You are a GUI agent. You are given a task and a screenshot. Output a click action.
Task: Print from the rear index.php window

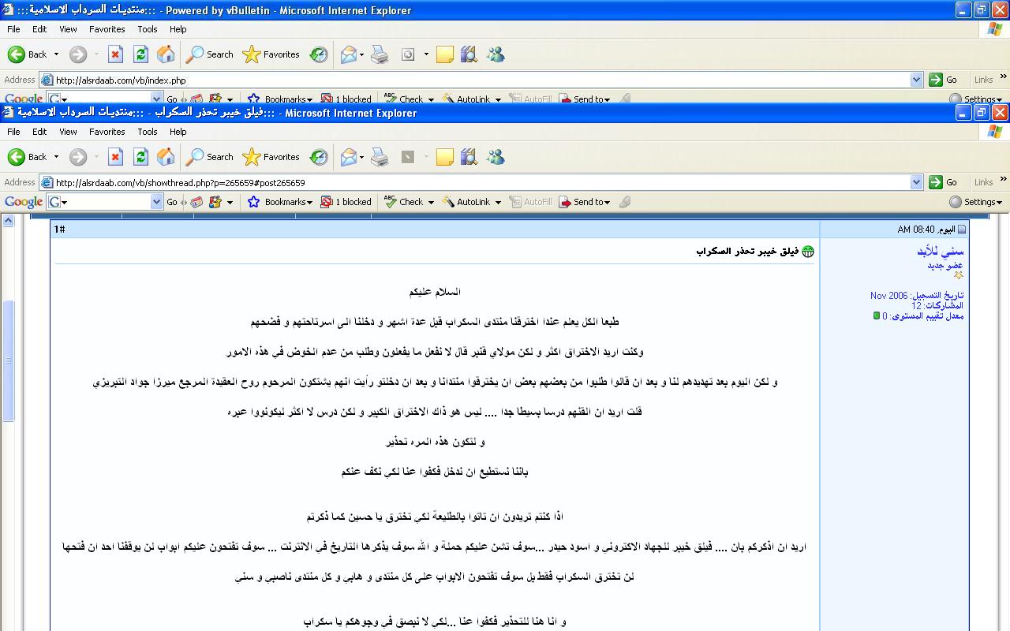(380, 54)
